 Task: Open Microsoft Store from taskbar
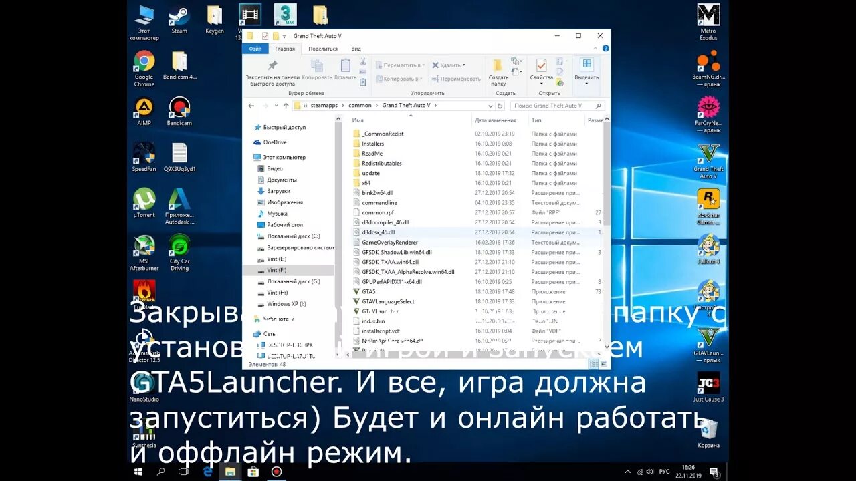(x=253, y=471)
